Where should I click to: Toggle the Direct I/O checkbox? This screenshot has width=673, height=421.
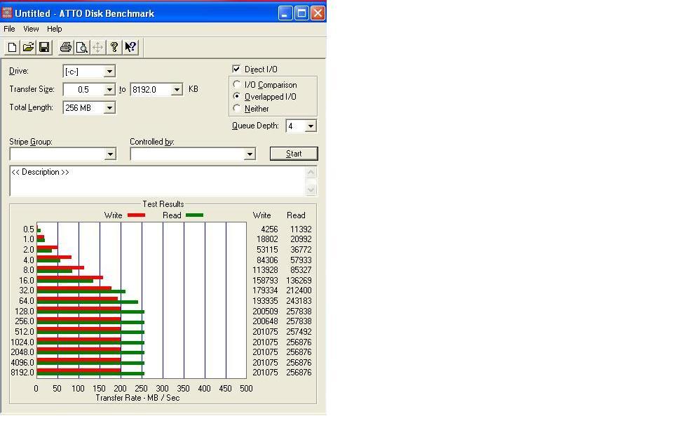click(236, 69)
